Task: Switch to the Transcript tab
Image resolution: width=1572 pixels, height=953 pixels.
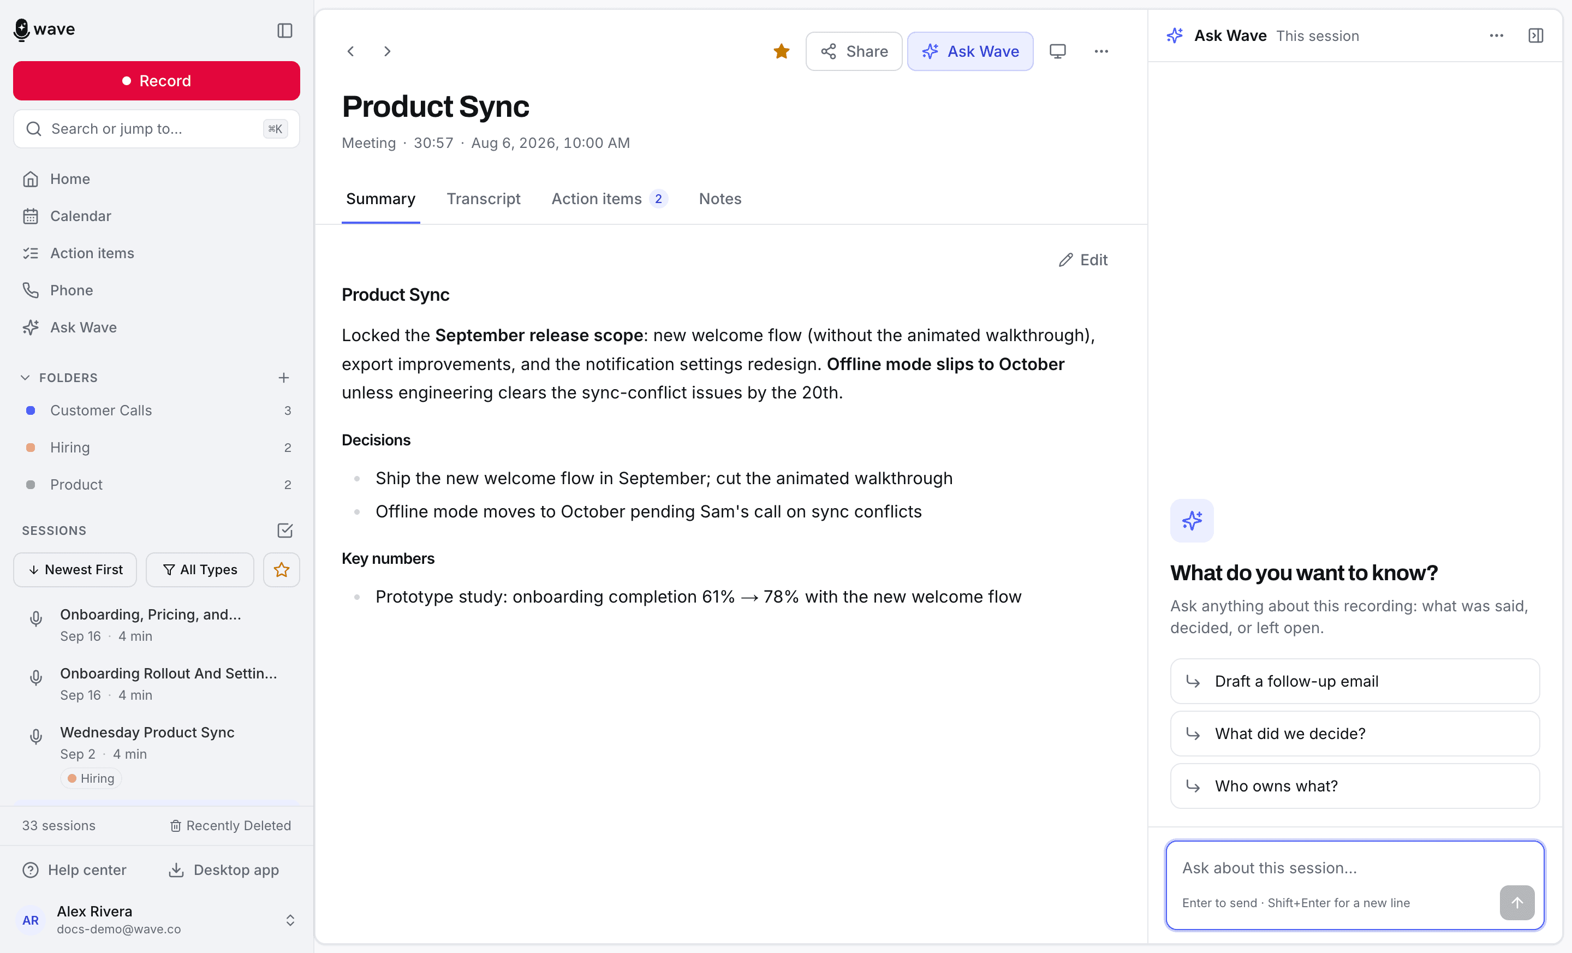Action: pyautogui.click(x=483, y=199)
